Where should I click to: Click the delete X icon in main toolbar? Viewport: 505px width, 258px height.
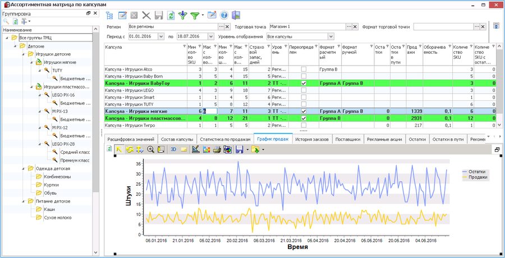[146, 15]
